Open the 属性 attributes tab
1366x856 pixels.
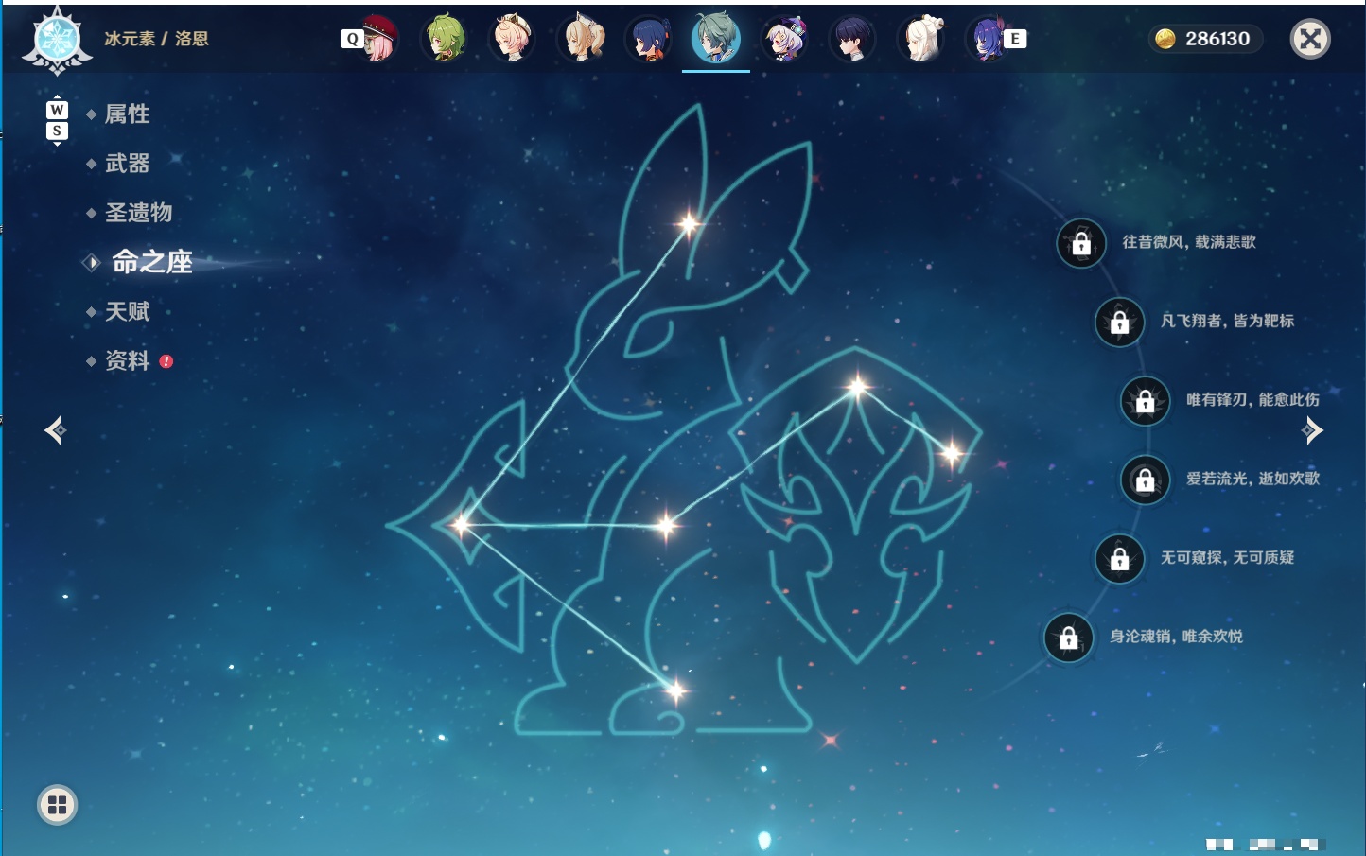tap(127, 114)
